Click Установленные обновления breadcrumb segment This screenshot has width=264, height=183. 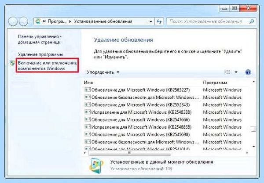pyautogui.click(x=103, y=22)
